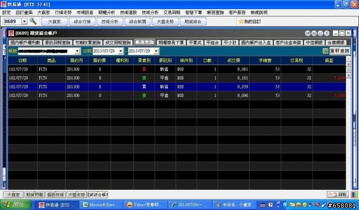
Task: Click the 損益 column header
Action: (329, 60)
